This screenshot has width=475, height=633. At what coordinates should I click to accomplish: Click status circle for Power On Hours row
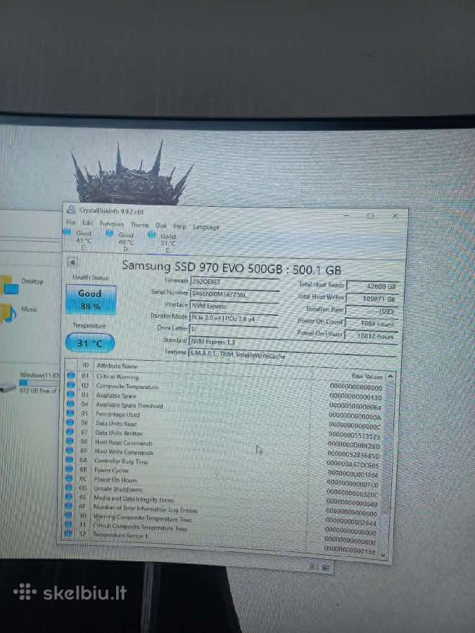69,478
